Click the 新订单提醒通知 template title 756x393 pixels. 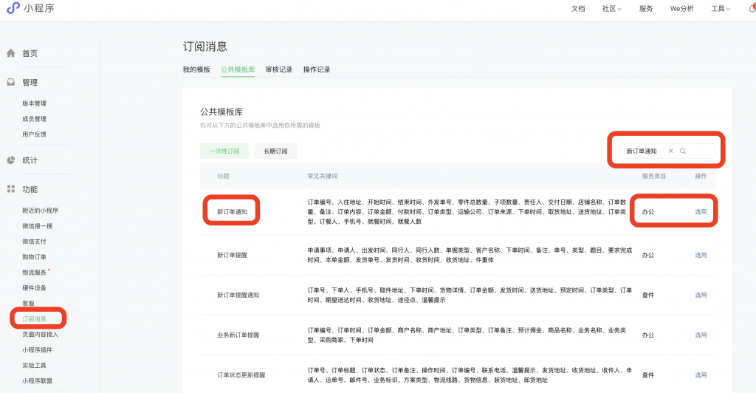(238, 295)
